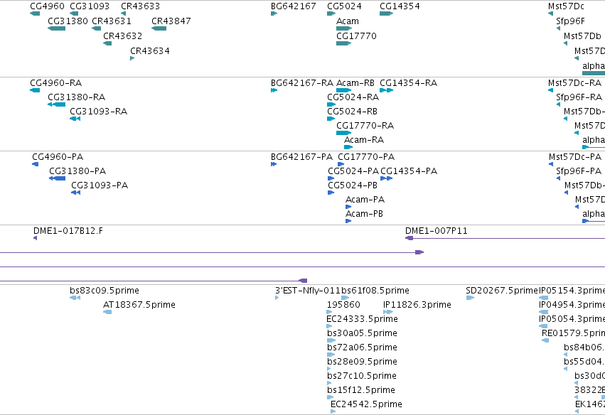Viewport: 605px width, 415px height.
Task: Select the Acam-PA protein label
Action: click(x=365, y=200)
